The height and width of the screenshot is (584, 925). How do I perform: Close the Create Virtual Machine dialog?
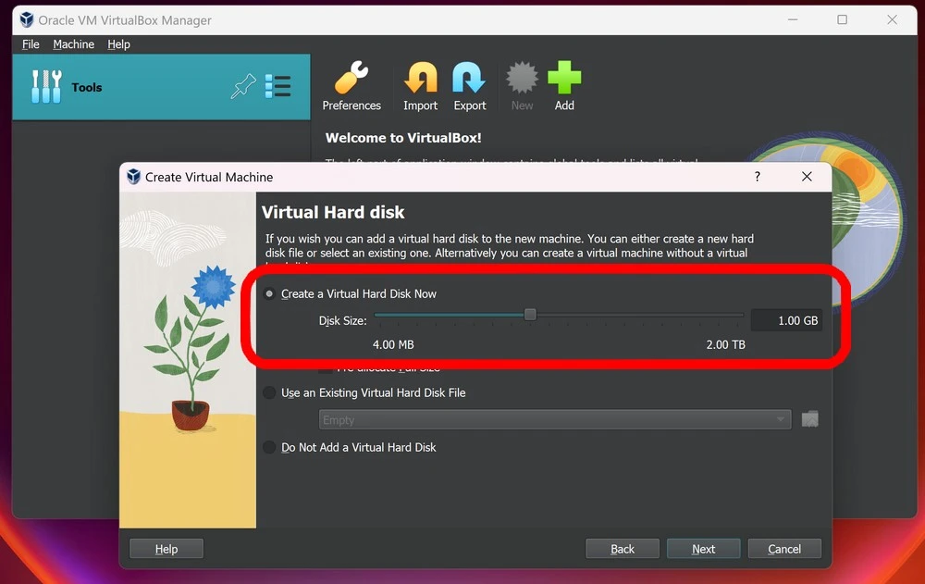807,177
